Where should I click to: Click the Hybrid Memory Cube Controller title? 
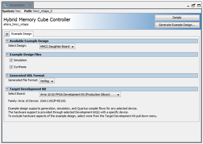(x=37, y=20)
